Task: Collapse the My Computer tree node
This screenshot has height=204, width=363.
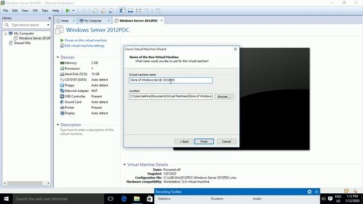Action: coord(6,33)
